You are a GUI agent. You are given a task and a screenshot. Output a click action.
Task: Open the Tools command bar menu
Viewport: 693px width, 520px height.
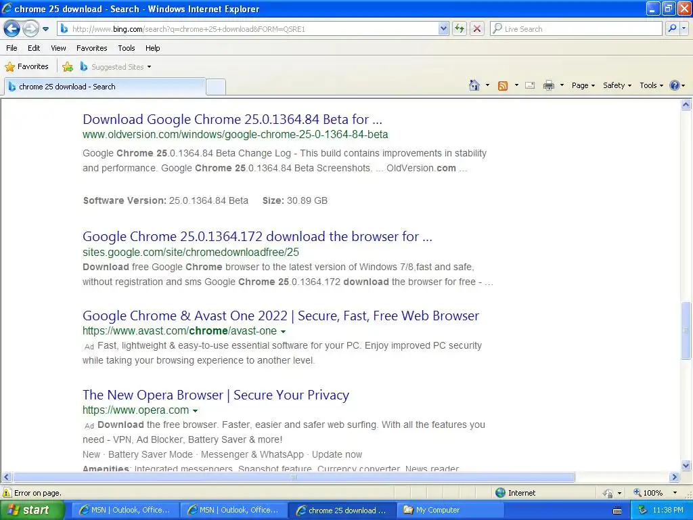pyautogui.click(x=651, y=85)
